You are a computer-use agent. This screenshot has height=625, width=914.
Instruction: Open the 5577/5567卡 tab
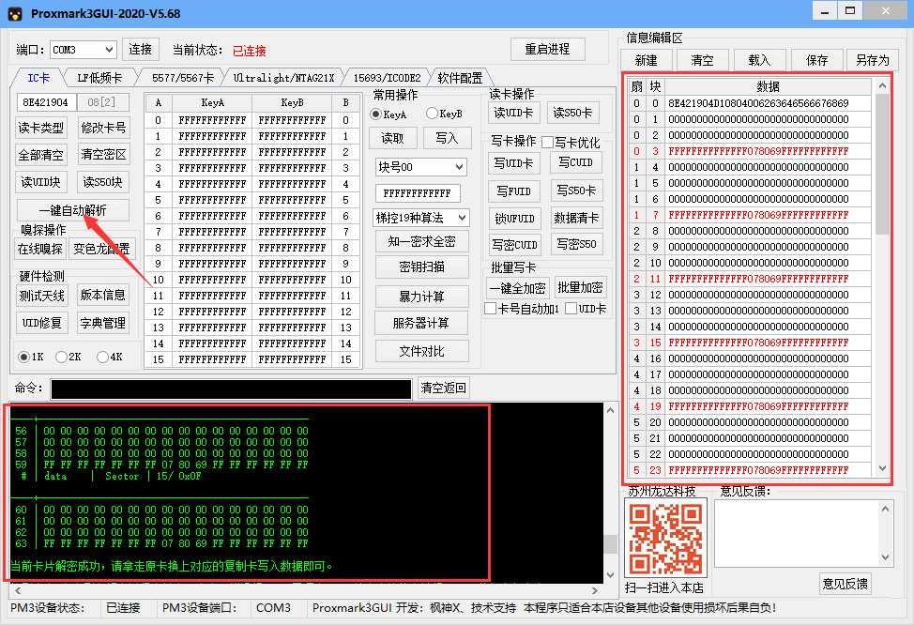tap(183, 78)
